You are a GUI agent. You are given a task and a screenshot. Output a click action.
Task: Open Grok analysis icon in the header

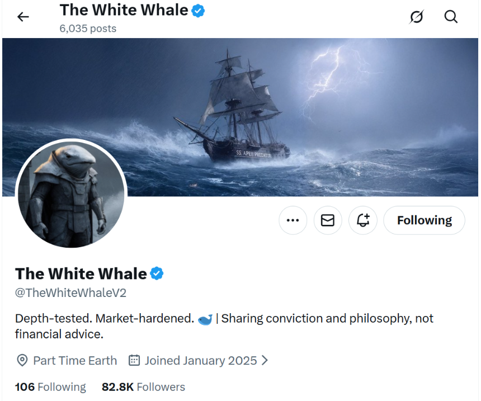tap(416, 16)
